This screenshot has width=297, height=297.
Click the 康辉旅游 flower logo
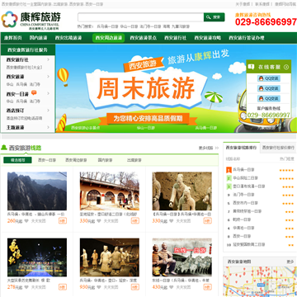[x=9, y=19]
